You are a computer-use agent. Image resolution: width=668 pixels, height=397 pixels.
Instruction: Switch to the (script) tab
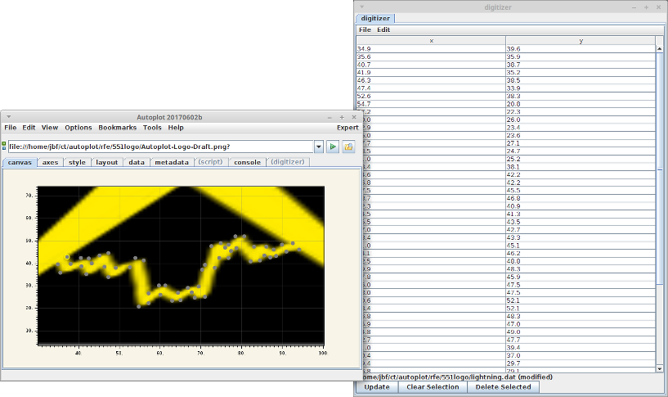210,162
